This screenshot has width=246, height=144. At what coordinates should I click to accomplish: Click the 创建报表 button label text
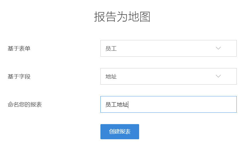(x=120, y=132)
